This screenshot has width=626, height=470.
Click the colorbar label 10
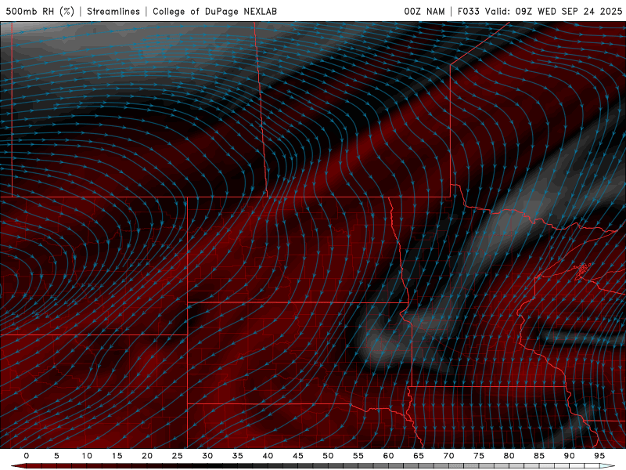pyautogui.click(x=87, y=456)
